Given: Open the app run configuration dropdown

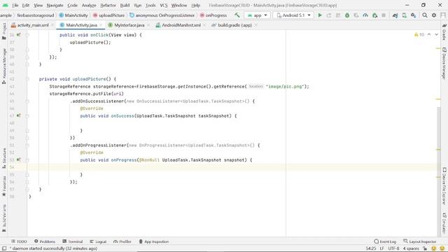Looking at the screenshot, I should pyautogui.click(x=258, y=15).
